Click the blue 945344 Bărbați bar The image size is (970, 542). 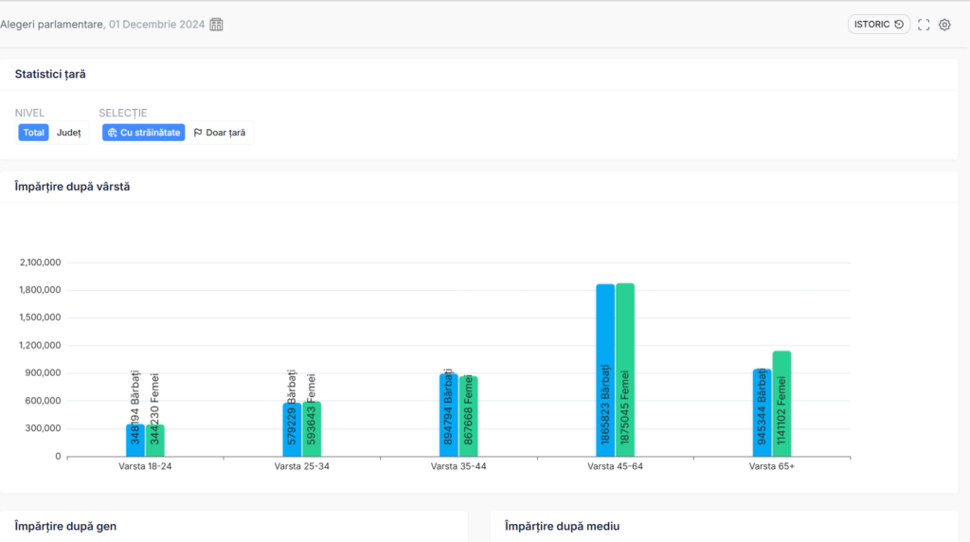coord(763,413)
